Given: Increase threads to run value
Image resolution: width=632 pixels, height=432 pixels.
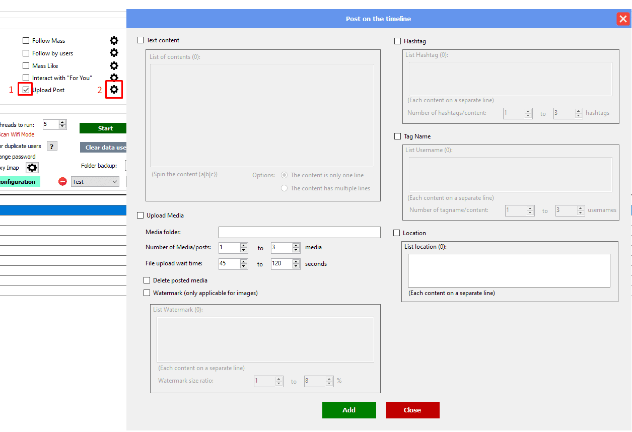Looking at the screenshot, I should pyautogui.click(x=62, y=122).
